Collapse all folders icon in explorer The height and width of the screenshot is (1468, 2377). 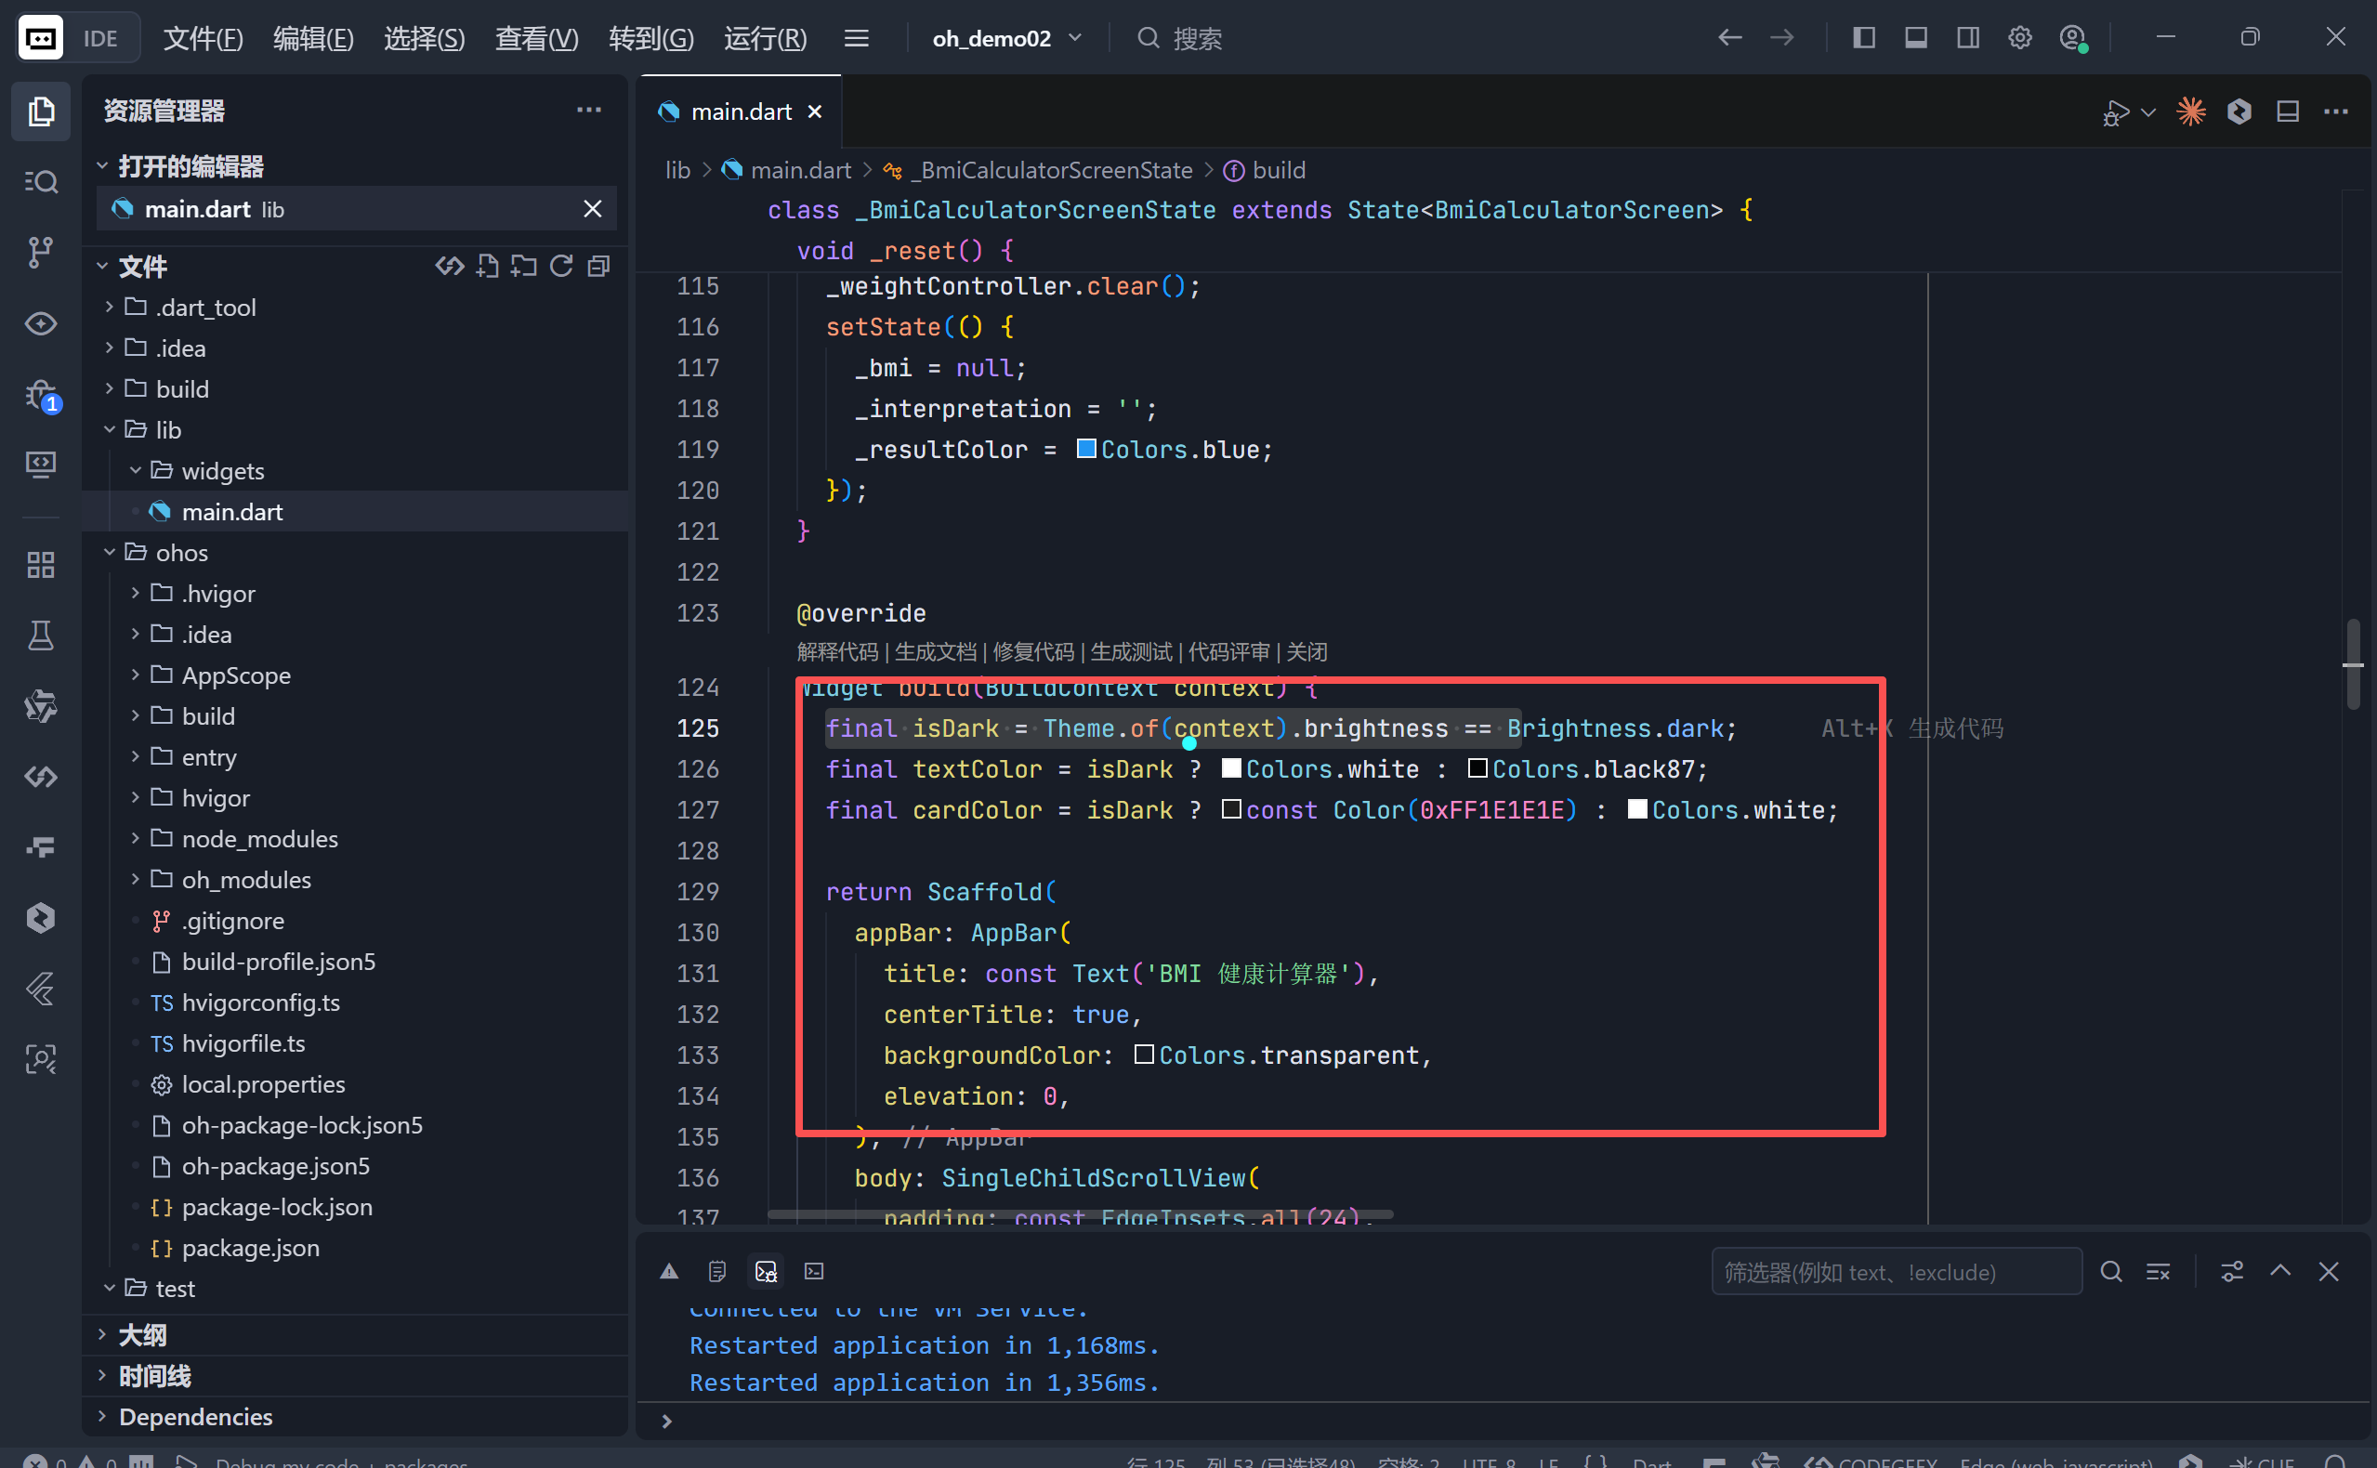coord(599,266)
